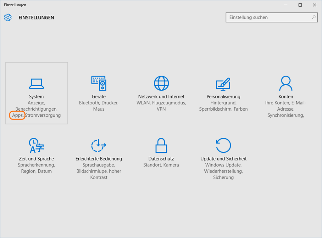Click the Netzwerk und Internet globe icon
The image size is (322, 238).
[x=161, y=83]
